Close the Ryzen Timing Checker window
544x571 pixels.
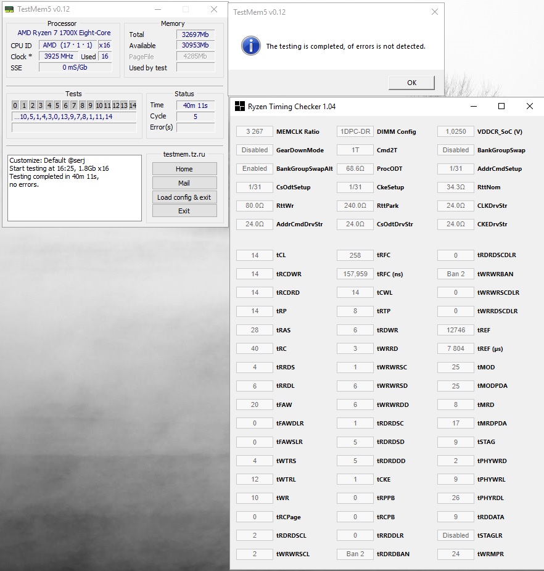pyautogui.click(x=530, y=106)
